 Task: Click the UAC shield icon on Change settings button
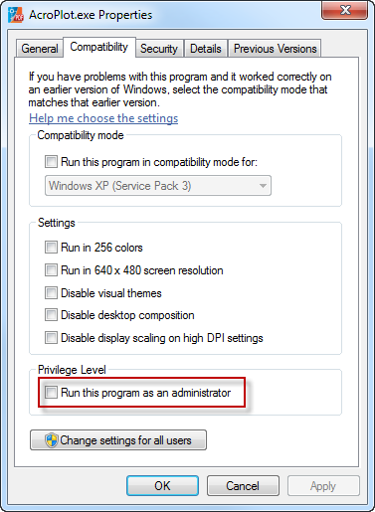point(52,440)
